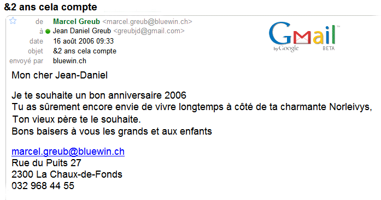Click the "envoyé par" value bluewin.ch
The image size is (381, 200).
pyautogui.click(x=69, y=61)
